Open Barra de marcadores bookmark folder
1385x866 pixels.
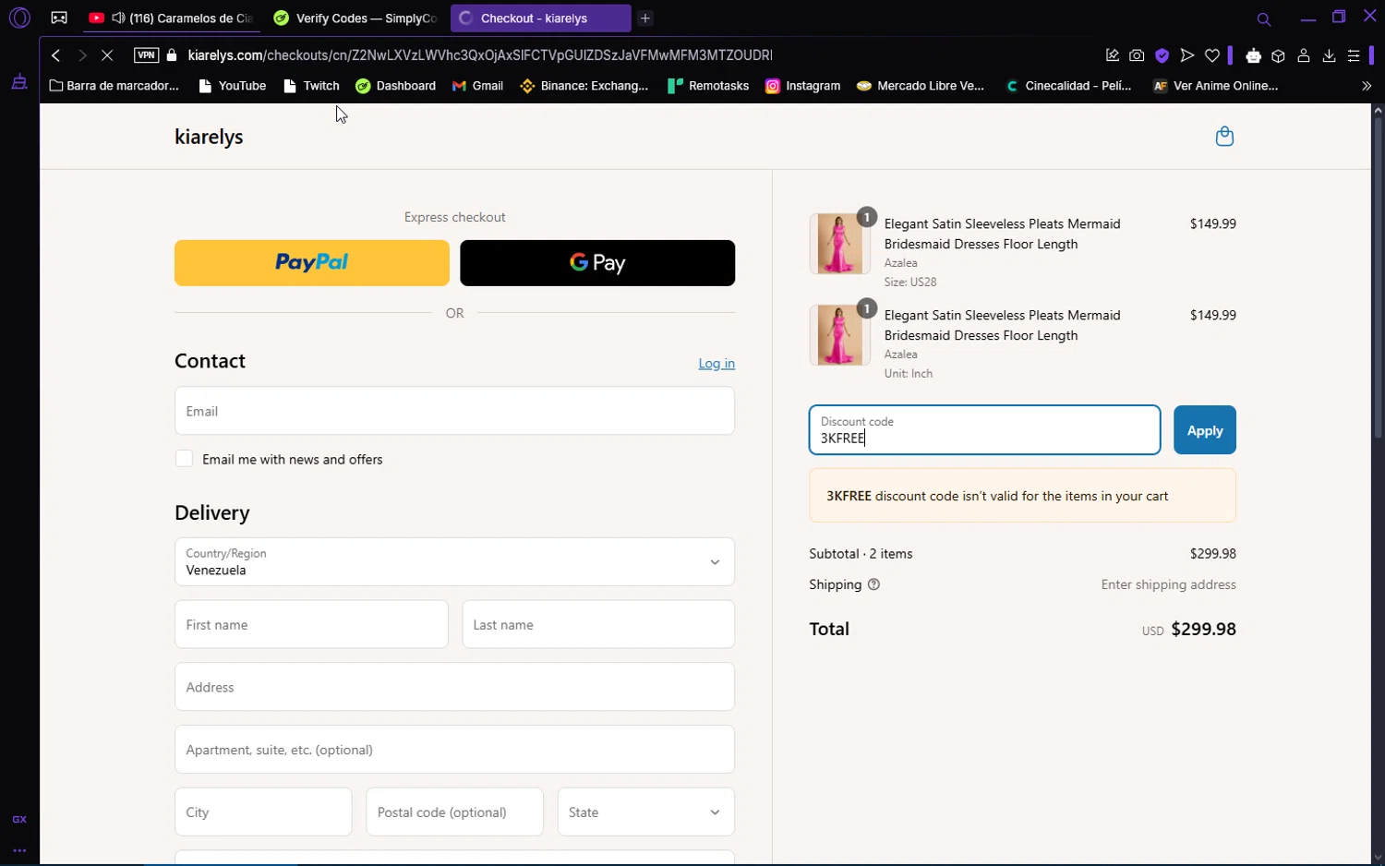click(114, 86)
